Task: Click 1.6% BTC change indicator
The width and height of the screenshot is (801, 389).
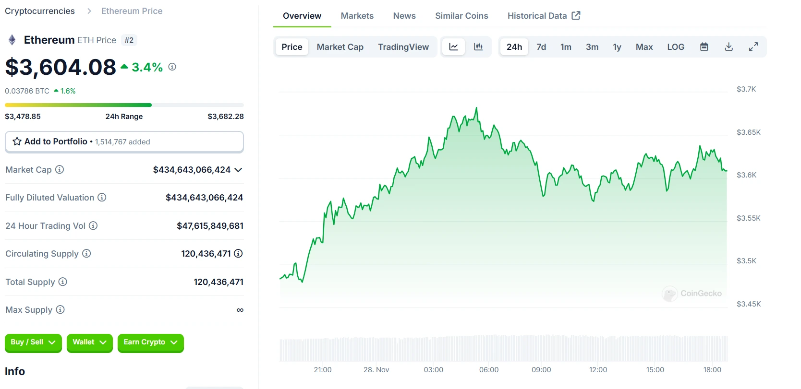Action: tap(65, 91)
